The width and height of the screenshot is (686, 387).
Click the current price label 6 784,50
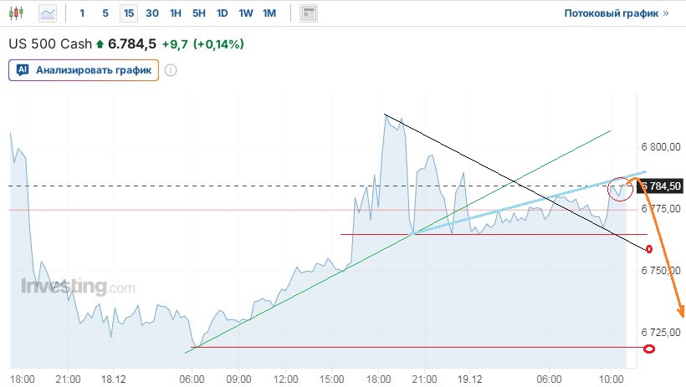662,186
